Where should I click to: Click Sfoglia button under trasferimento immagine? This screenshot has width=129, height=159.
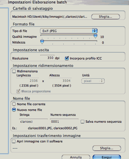(107, 148)
